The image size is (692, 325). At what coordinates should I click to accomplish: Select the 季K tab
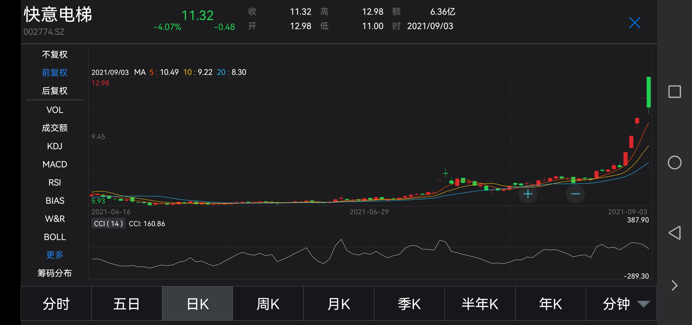[x=409, y=304]
